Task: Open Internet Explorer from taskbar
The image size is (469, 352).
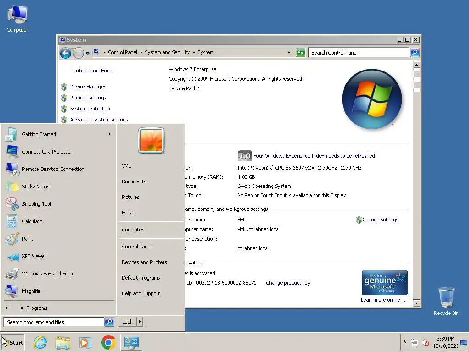Action: click(x=40, y=342)
